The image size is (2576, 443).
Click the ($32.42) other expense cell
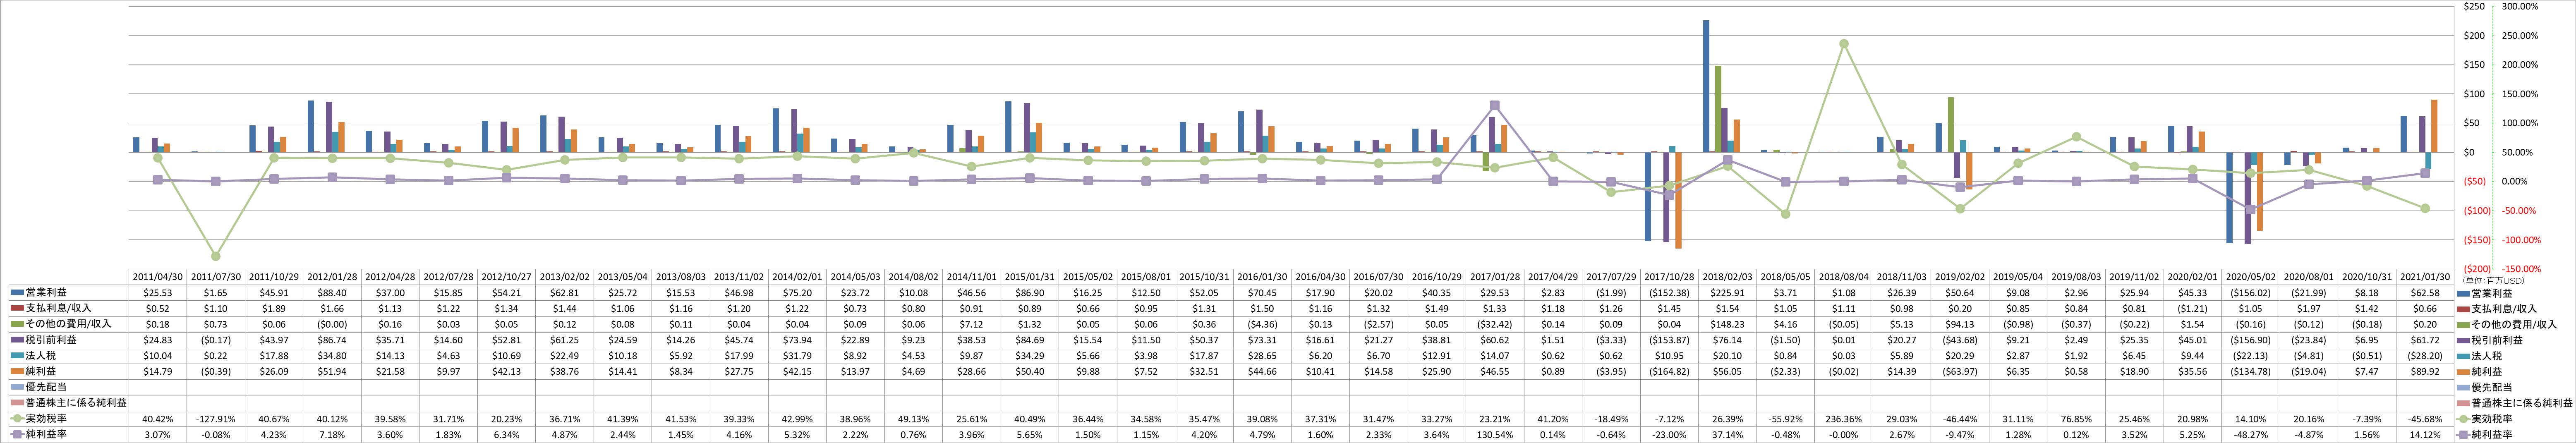1495,324
